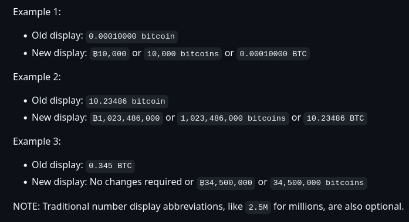The width and height of the screenshot is (409, 222).
Task: Select the "2.5M" abbreviation code snippet
Action: pos(258,207)
